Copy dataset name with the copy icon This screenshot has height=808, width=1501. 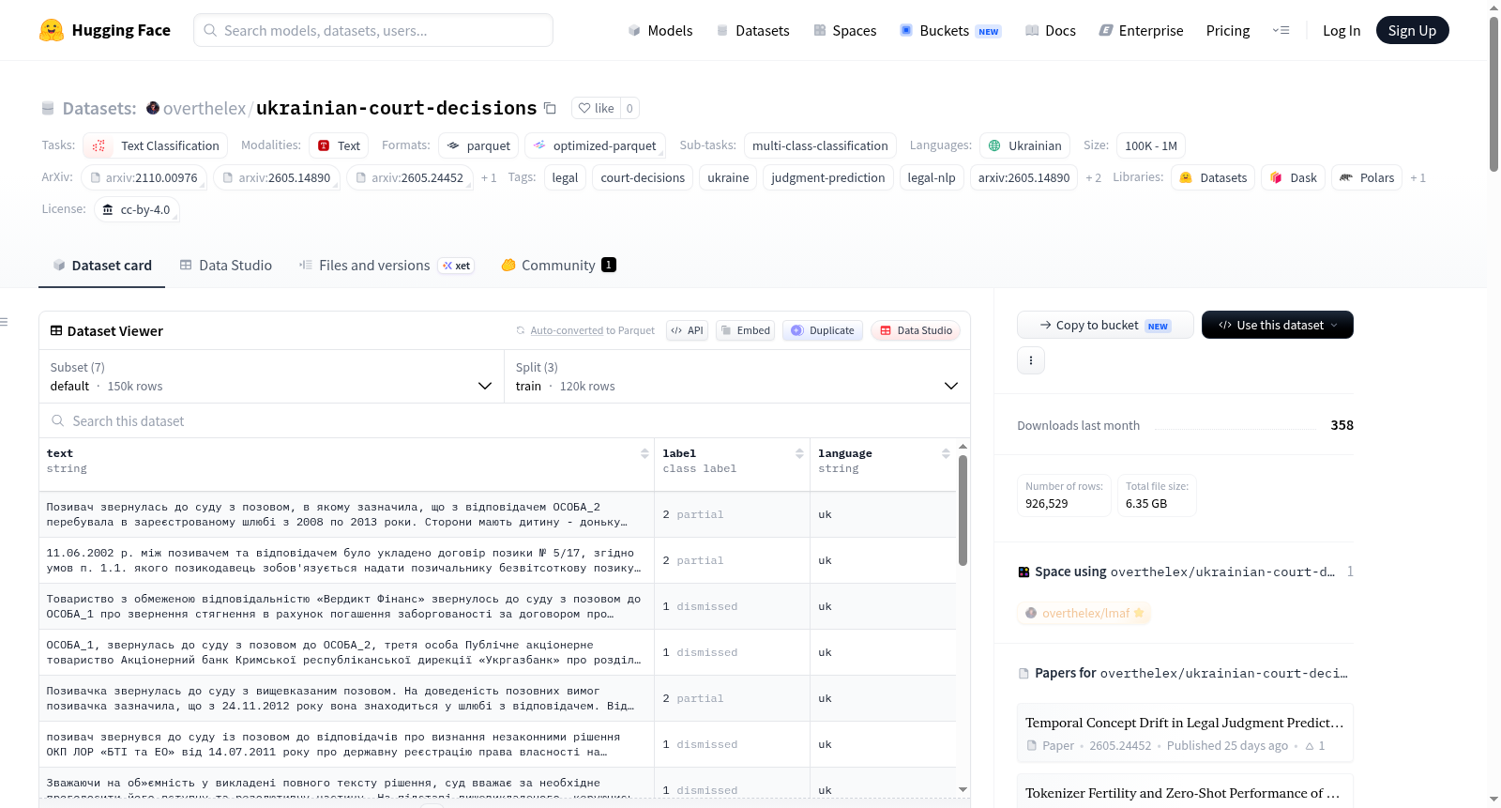pos(551,109)
